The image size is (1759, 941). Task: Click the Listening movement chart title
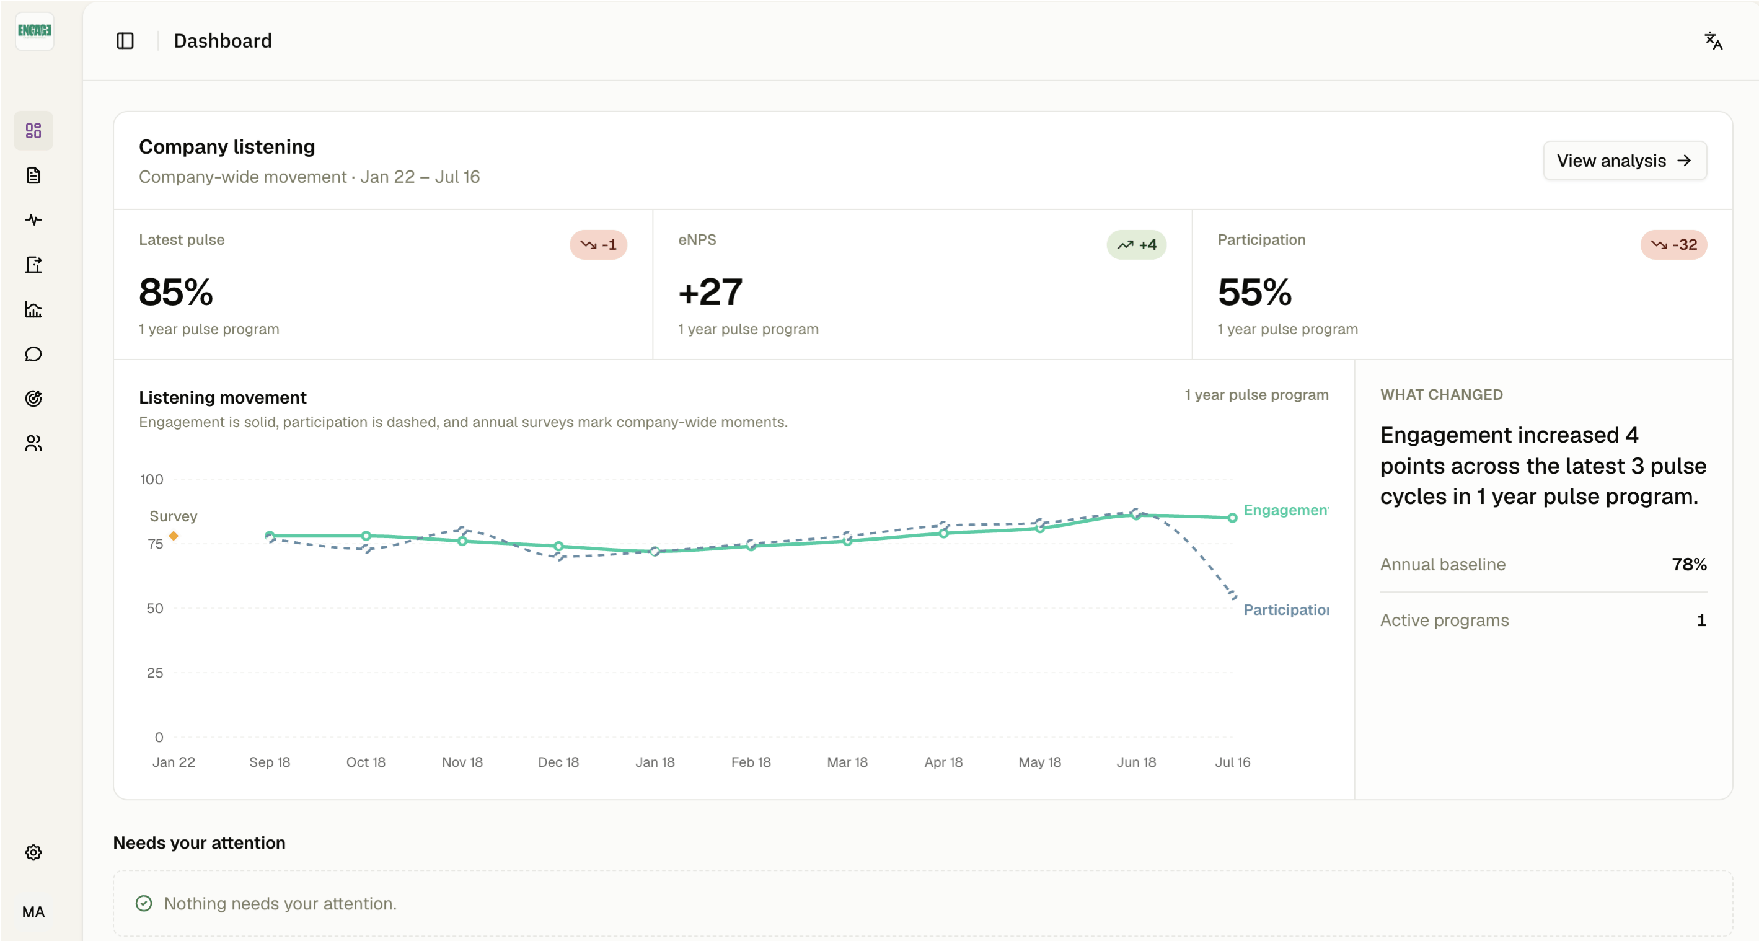pos(223,397)
